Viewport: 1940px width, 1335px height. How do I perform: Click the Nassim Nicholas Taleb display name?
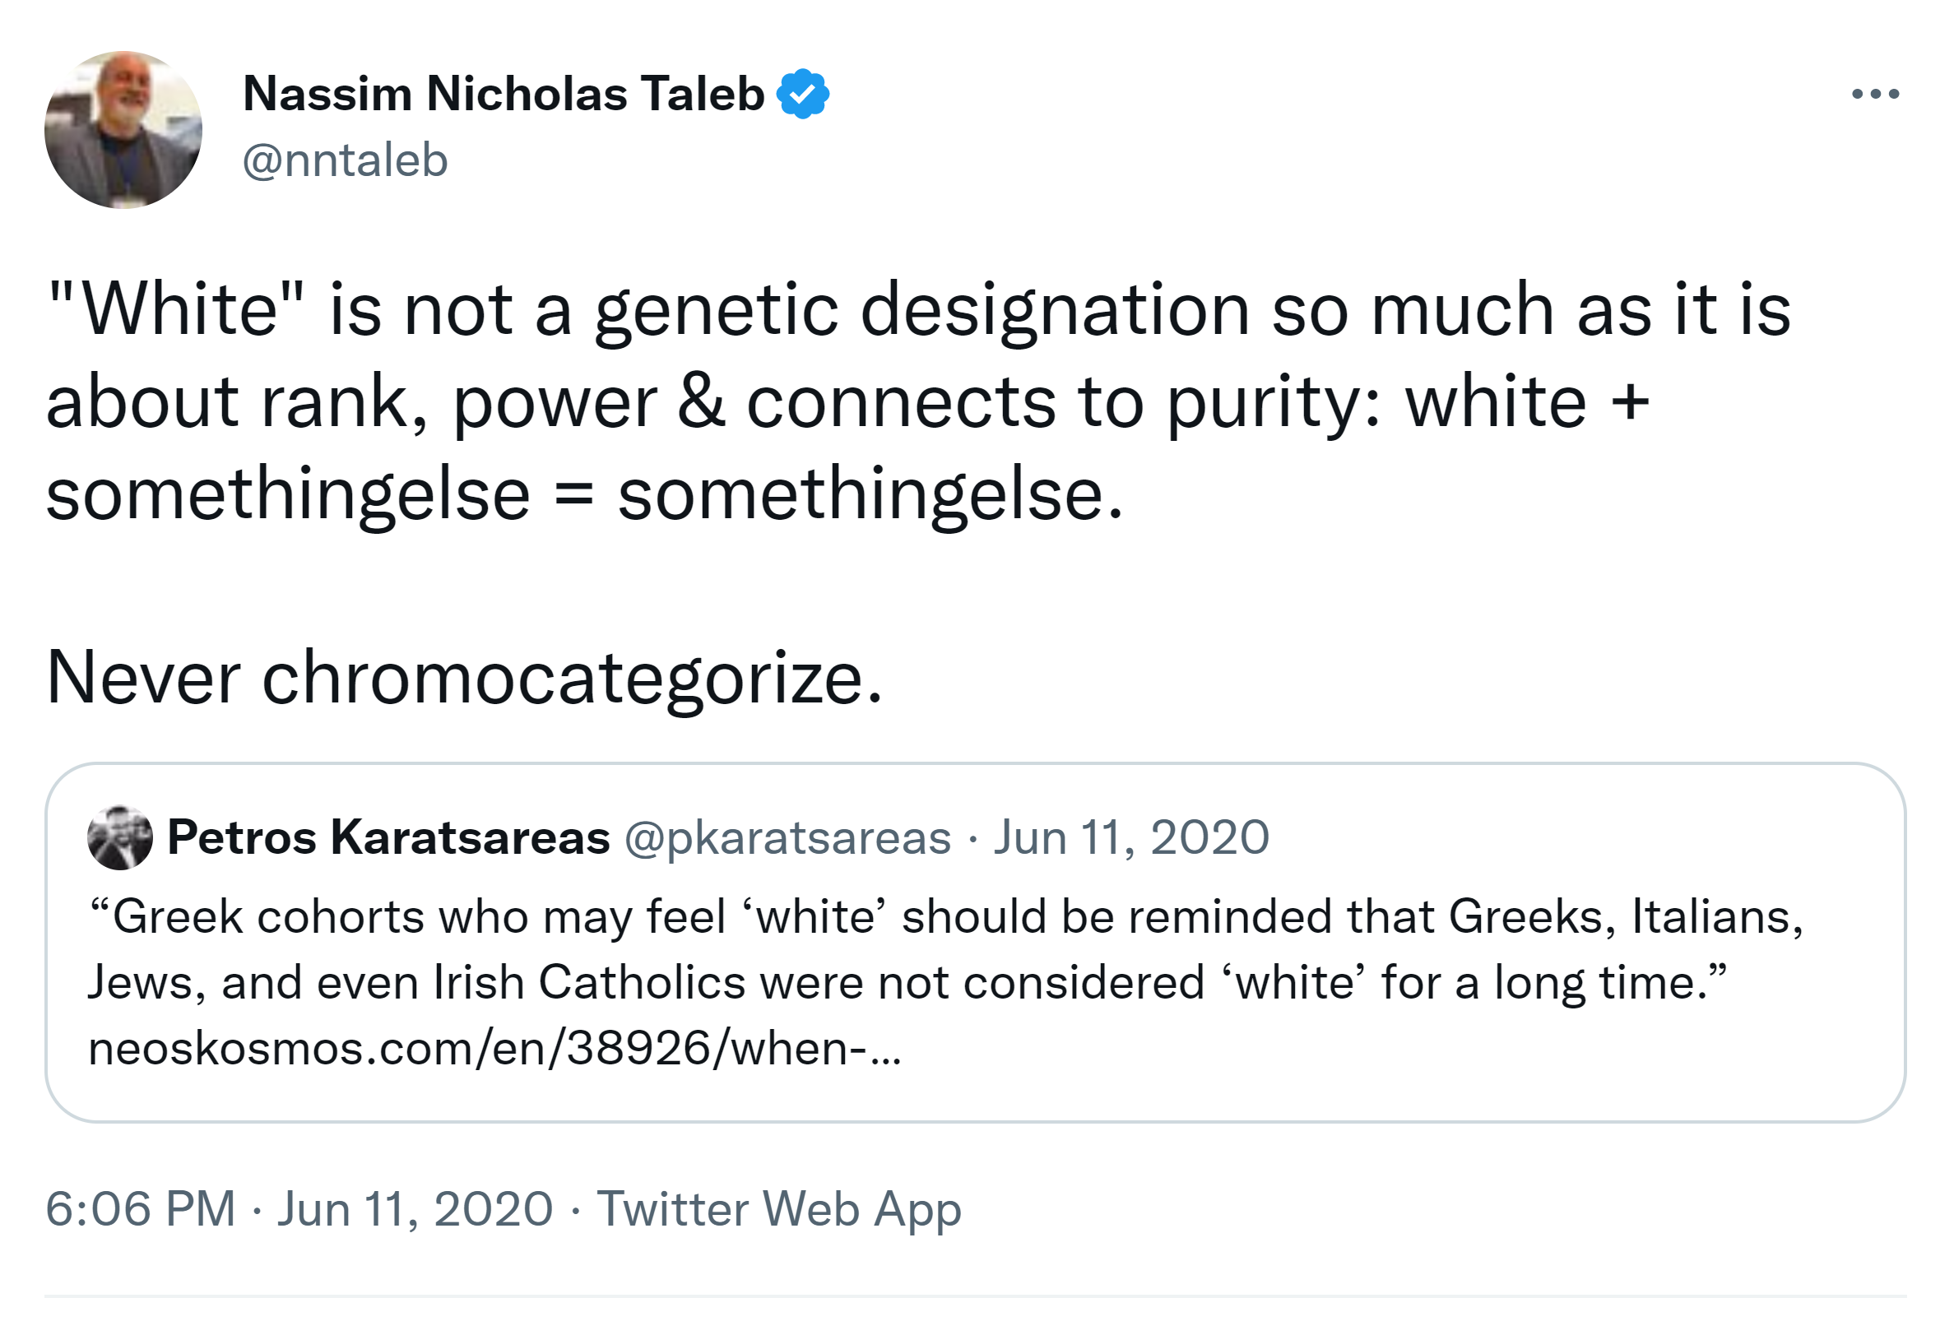(504, 94)
